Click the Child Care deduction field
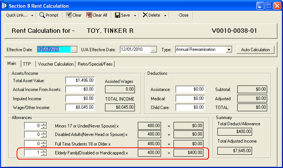The image size is (283, 168). [x=190, y=107]
